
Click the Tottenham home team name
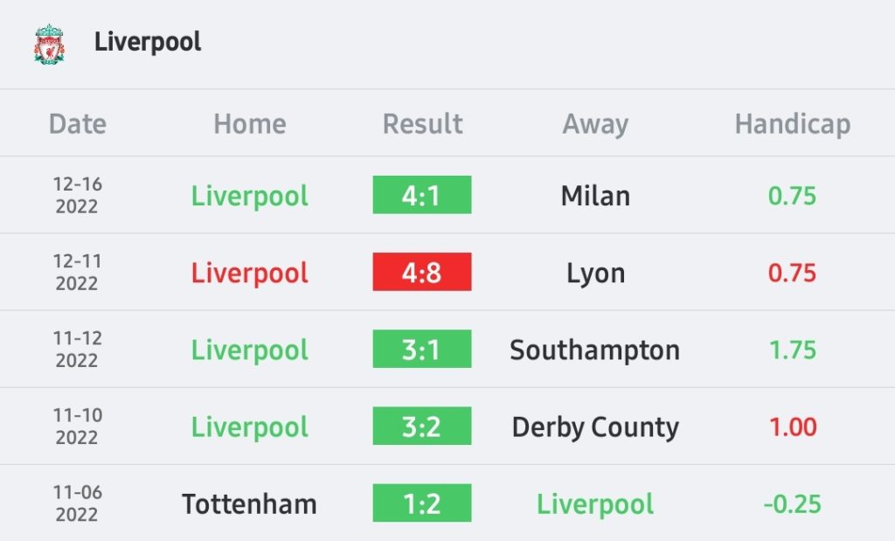[x=249, y=504]
